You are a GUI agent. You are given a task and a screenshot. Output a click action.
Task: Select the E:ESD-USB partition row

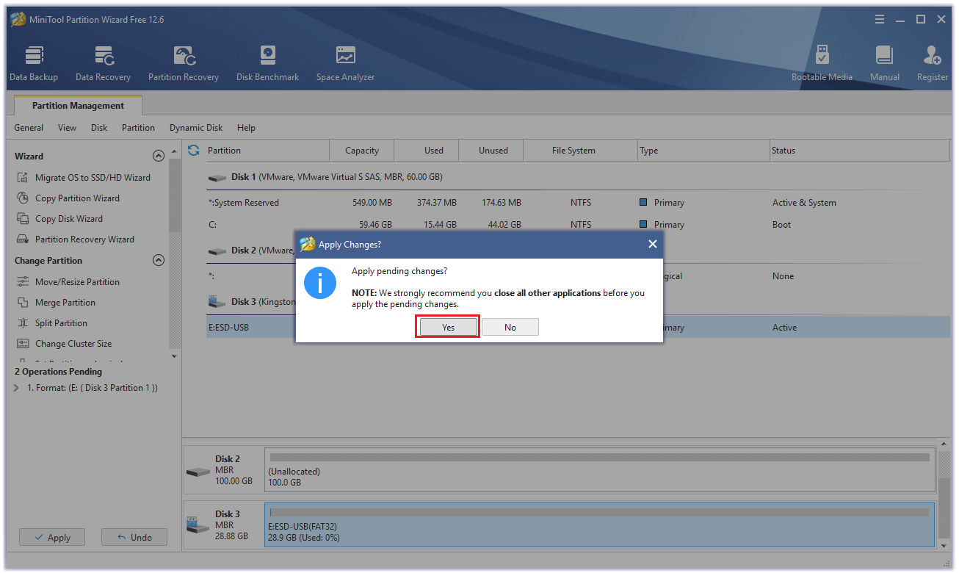click(578, 328)
